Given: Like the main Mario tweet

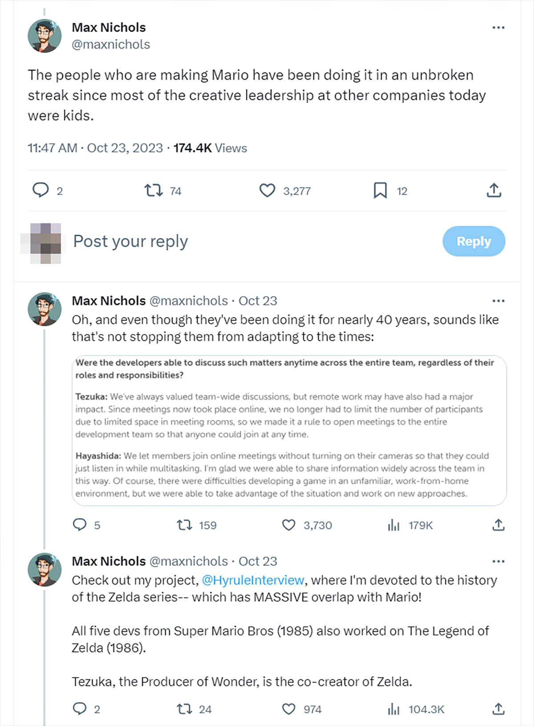Looking at the screenshot, I should [267, 191].
